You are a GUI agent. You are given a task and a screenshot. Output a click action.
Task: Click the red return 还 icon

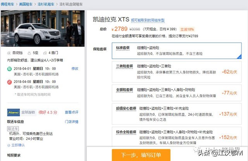[x=9, y=82]
